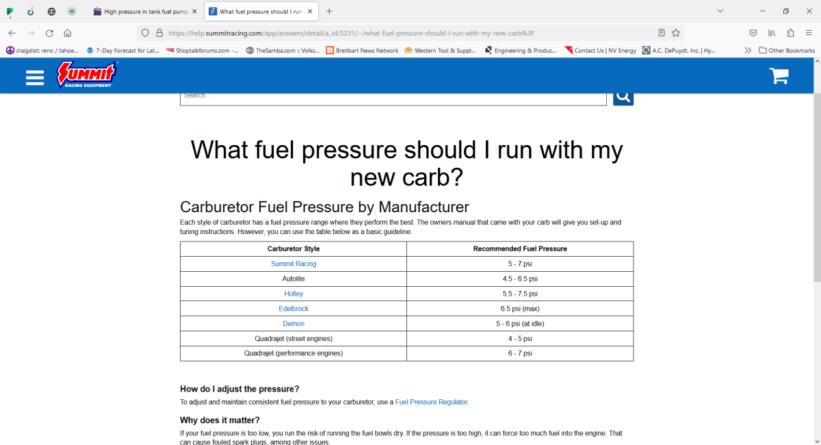
Task: Select What fuel pressure should I run tab
Action: pos(260,12)
